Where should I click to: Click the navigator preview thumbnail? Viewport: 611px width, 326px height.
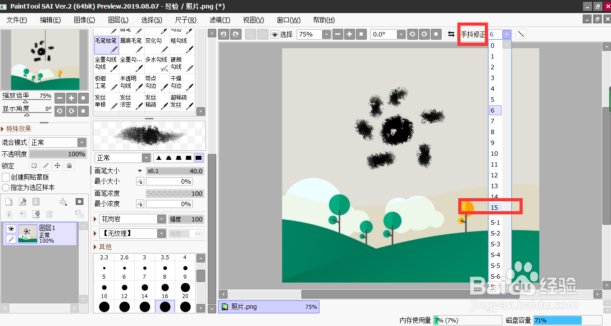click(45, 60)
